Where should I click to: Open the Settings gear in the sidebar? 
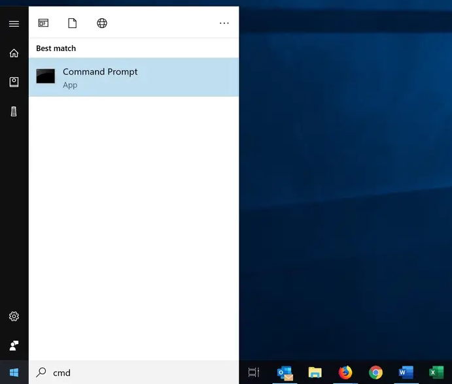(14, 316)
